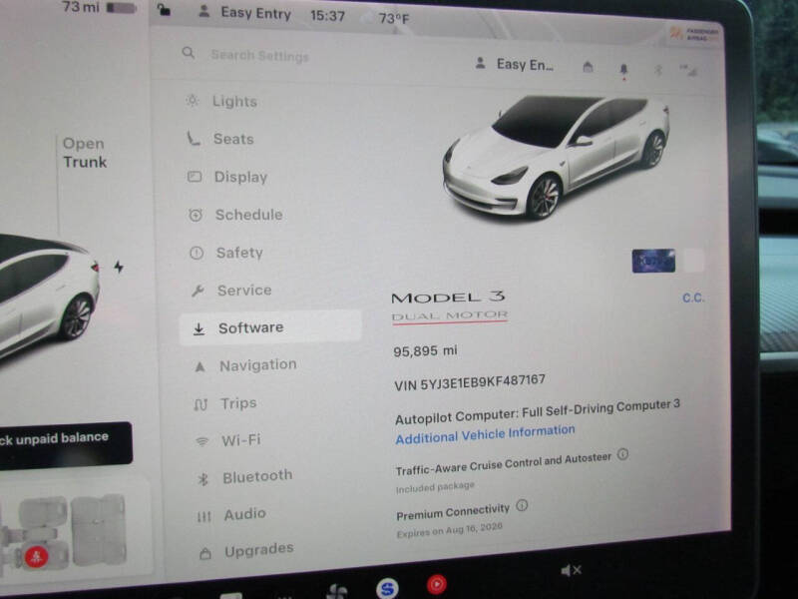Tap the C.C. link
Image resolution: width=798 pixels, height=599 pixels.
(x=693, y=298)
